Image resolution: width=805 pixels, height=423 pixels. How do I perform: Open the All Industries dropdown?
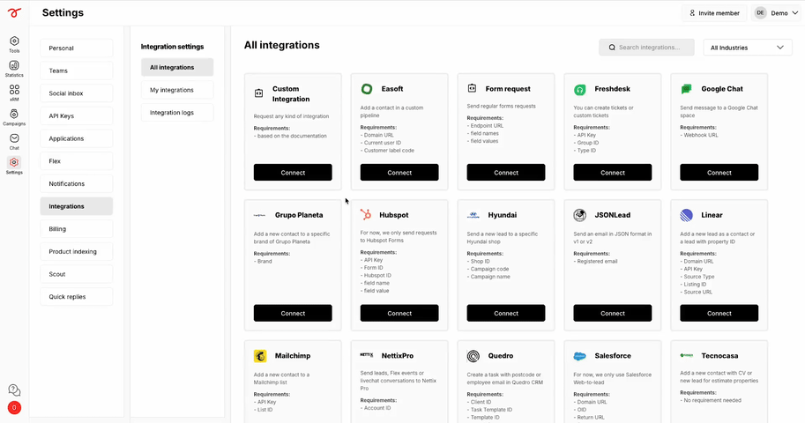click(747, 48)
